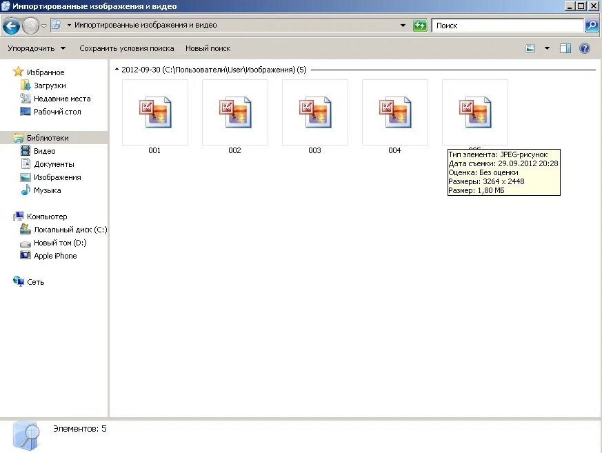Viewport: 602px width, 453px height.
Task: Click the Новый том (D:) drive icon
Action: tap(26, 243)
